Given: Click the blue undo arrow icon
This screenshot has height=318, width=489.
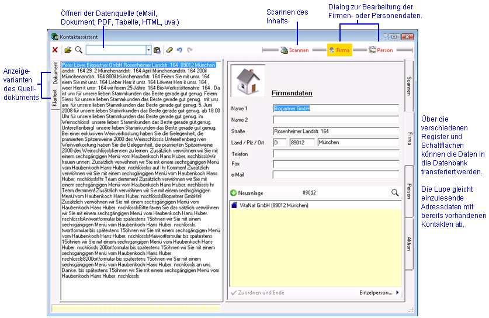Looking at the screenshot, I should click(x=179, y=50).
